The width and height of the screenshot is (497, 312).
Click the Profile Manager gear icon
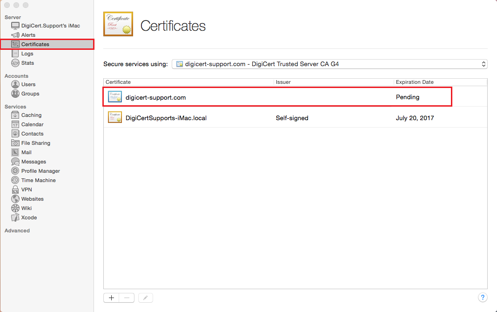[15, 171]
